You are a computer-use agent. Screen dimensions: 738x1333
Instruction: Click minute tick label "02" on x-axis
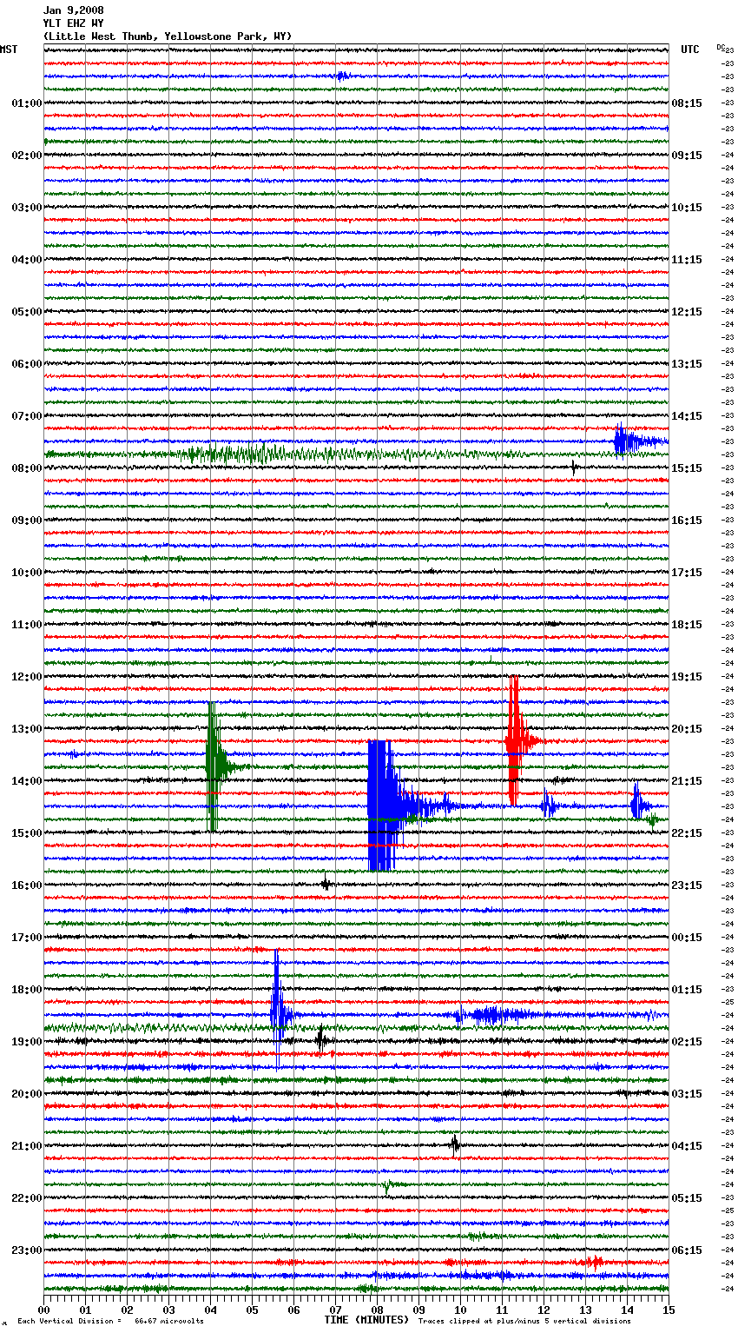(127, 1310)
